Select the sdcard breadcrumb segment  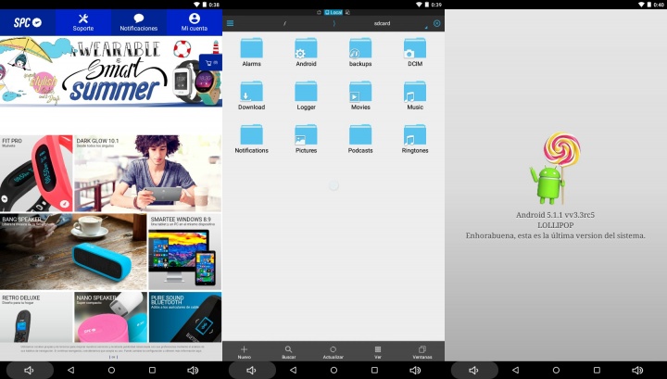tap(382, 23)
